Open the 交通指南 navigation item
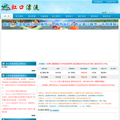The height and width of the screenshot is (120, 120). click(x=44, y=16)
